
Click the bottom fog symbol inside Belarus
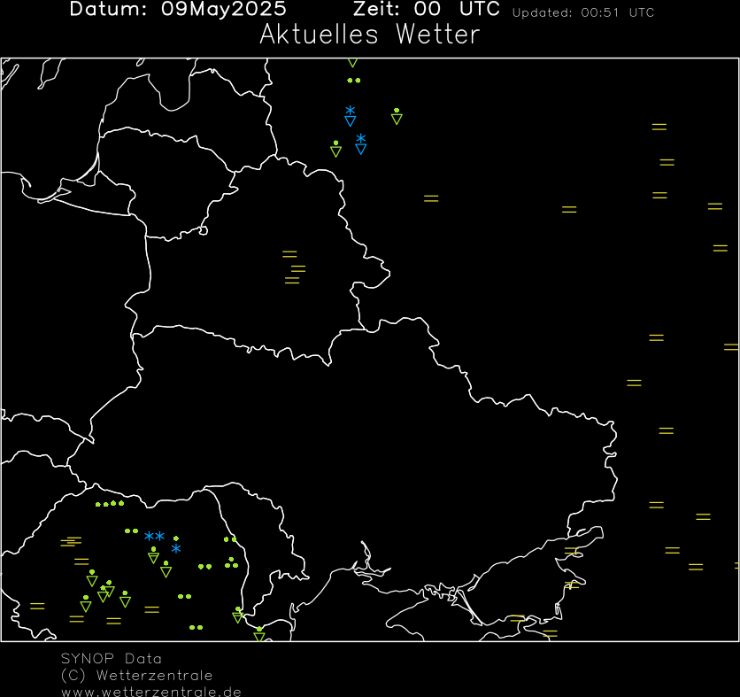click(292, 281)
